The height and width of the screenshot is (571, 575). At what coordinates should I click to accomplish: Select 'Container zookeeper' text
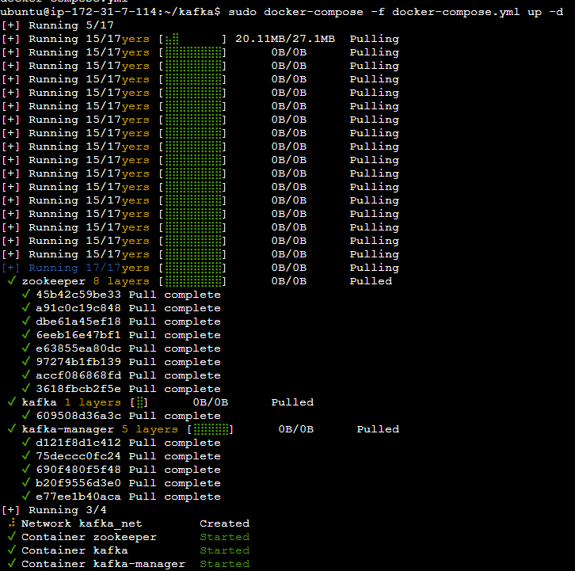click(89, 537)
